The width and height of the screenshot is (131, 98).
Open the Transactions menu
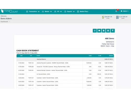[x=33, y=11]
